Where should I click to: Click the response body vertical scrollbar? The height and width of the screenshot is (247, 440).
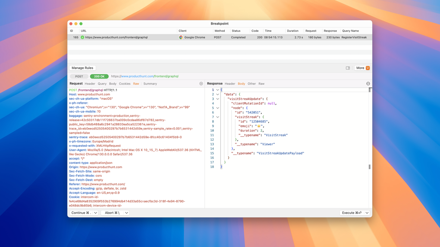point(370,128)
